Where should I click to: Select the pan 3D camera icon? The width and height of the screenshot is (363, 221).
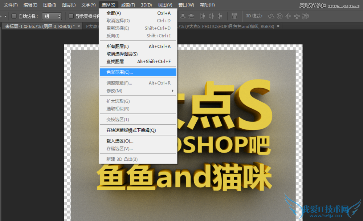[288, 16]
